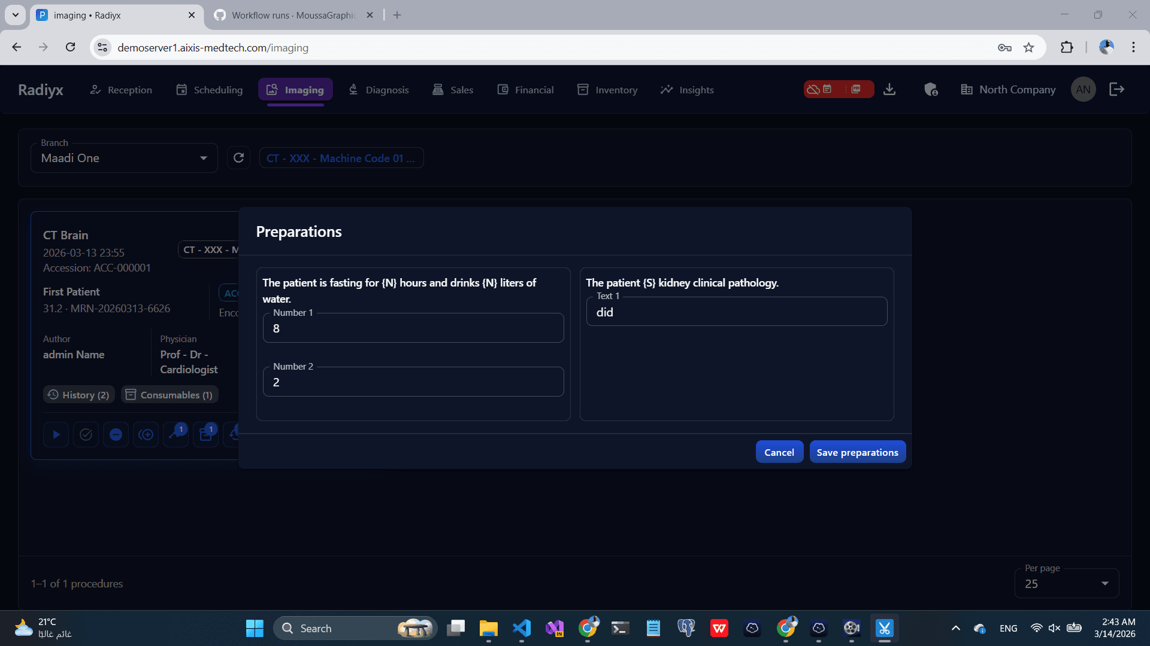Click the password key icon in address bar

pyautogui.click(x=1004, y=47)
